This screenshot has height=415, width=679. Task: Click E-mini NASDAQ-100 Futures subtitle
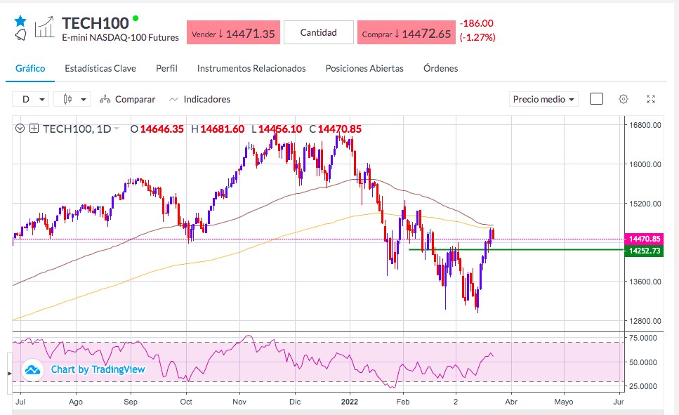(120, 38)
